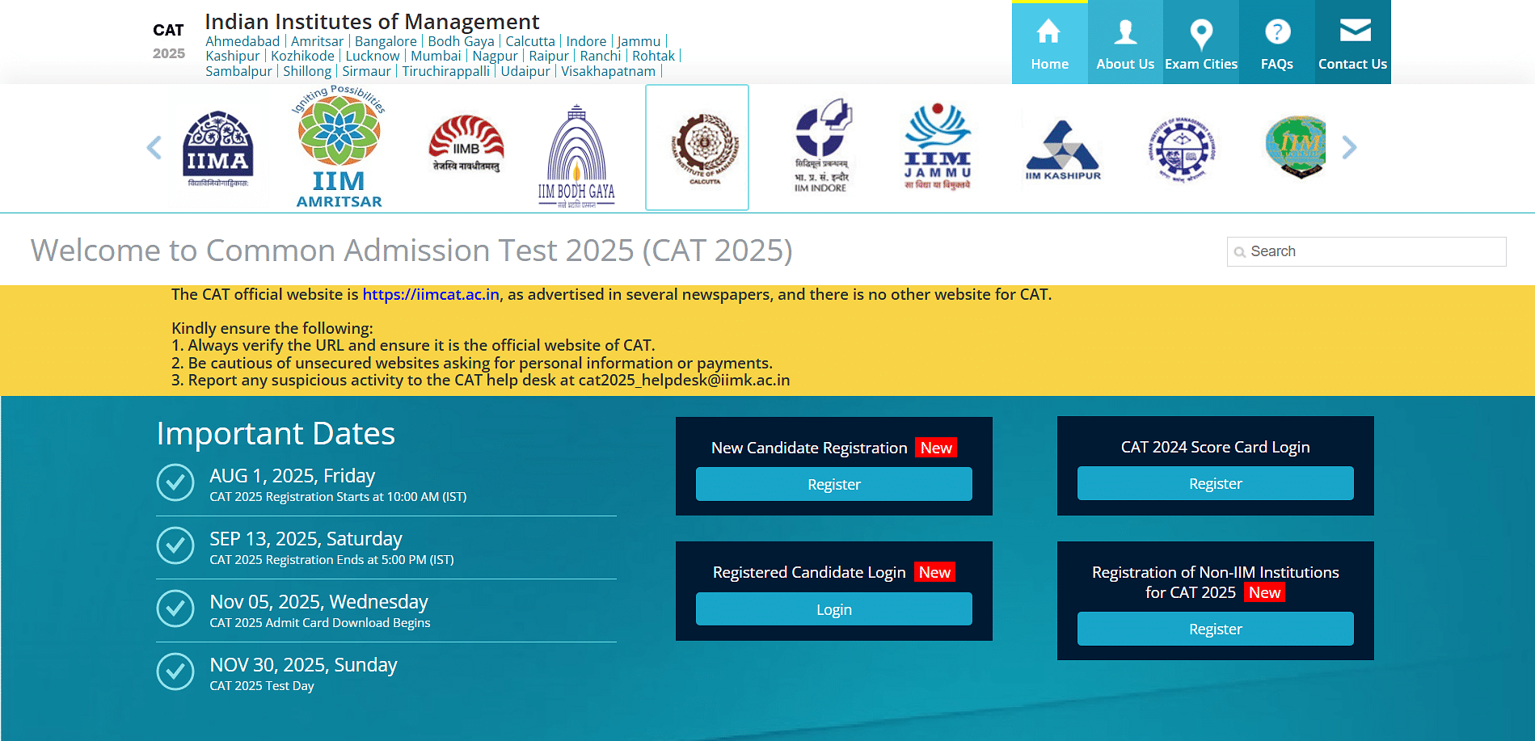
Task: Click the checkmark icon beside Nov 05, 2025
Action: pos(175,608)
